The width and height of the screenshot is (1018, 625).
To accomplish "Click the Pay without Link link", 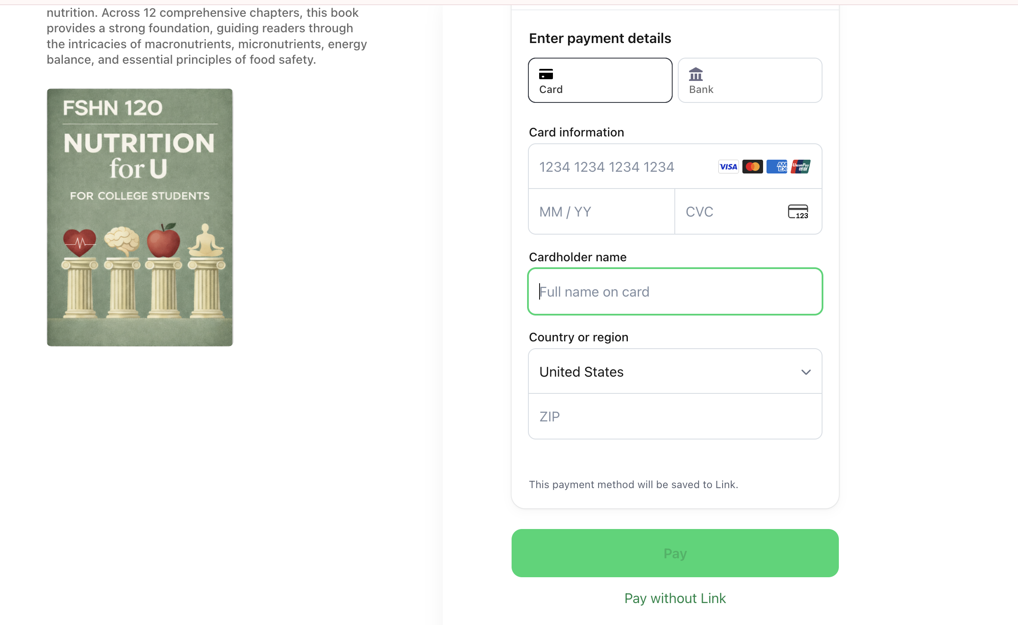I will pyautogui.click(x=674, y=598).
